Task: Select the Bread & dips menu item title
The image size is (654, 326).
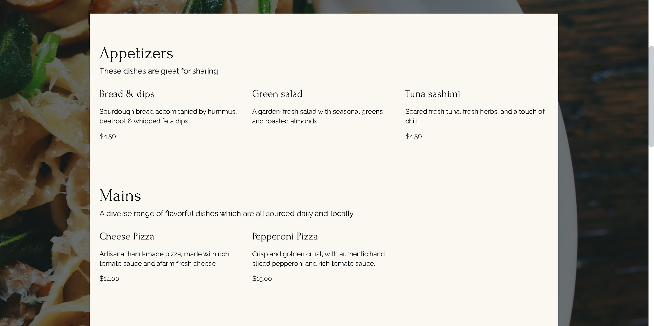Action: [127, 94]
